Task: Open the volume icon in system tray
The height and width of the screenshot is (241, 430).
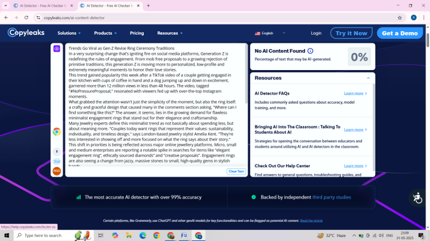Action: click(x=381, y=235)
